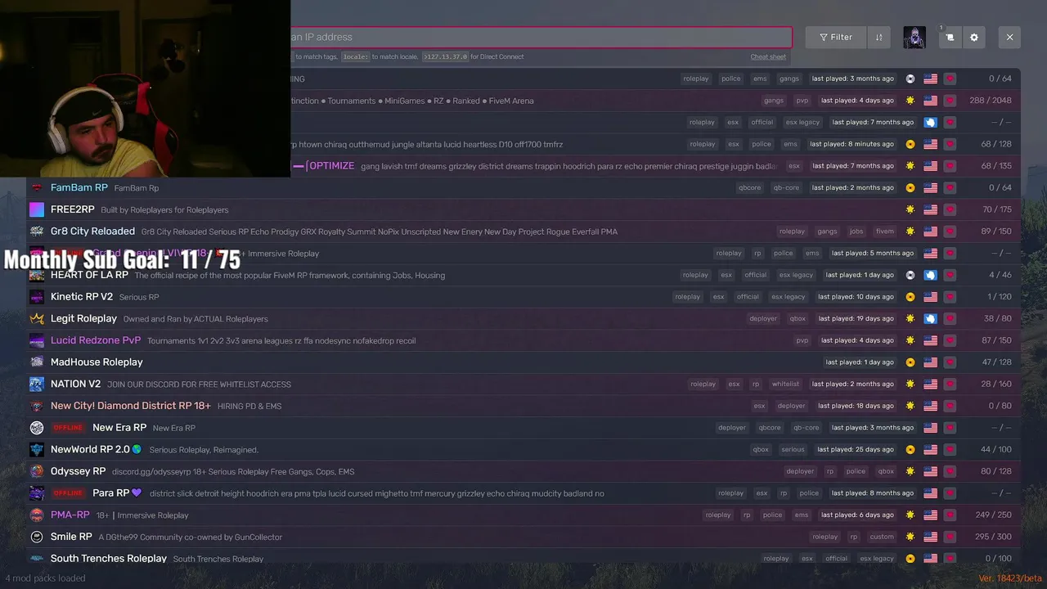Open the South Trenches Roleplay server entry

[523, 558]
